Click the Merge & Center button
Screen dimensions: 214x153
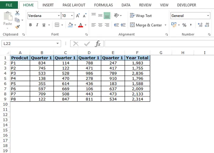point(146,25)
